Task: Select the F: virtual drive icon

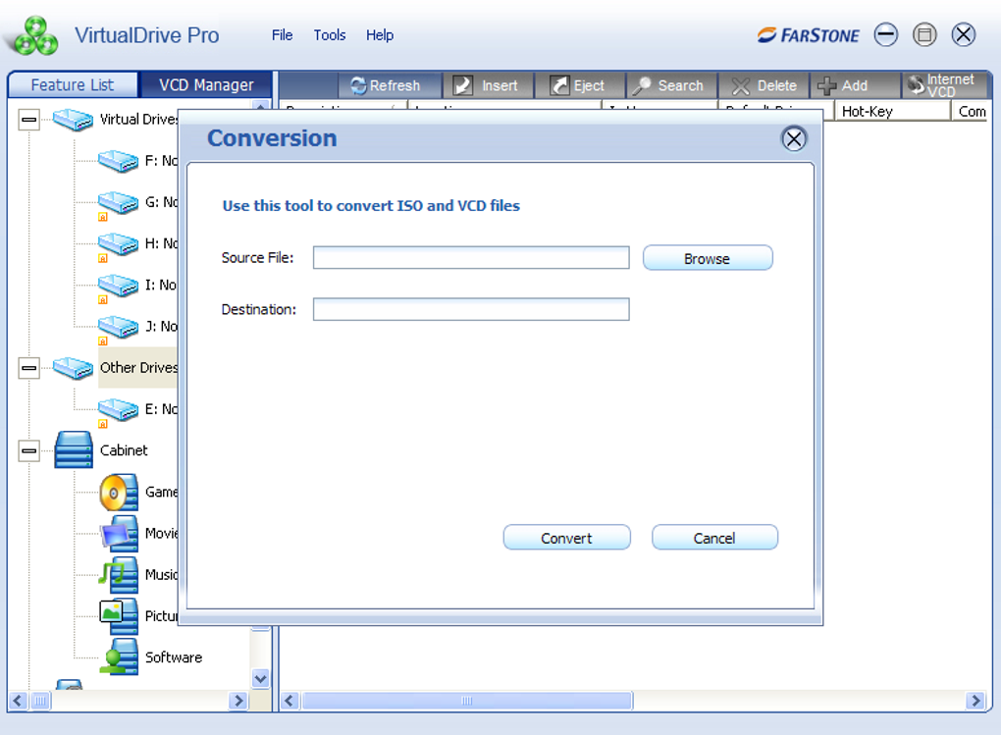Action: click(x=118, y=160)
